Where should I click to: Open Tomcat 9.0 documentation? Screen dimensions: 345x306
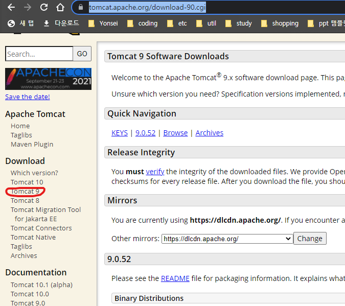[28, 303]
